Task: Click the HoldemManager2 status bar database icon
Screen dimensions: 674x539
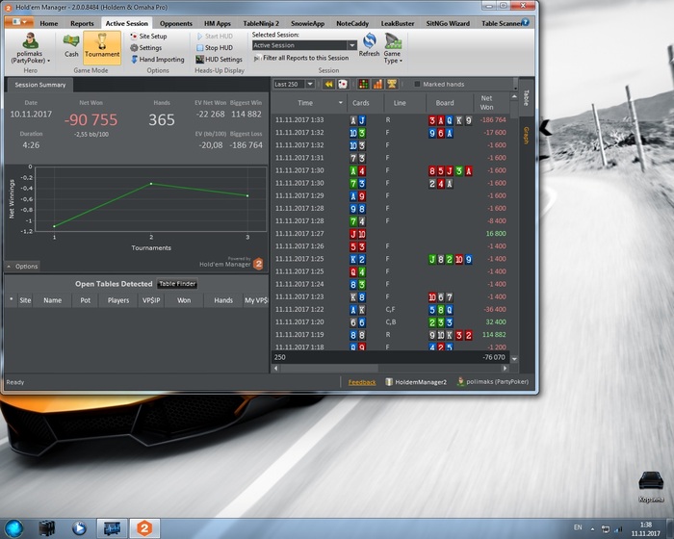Action: [x=389, y=382]
